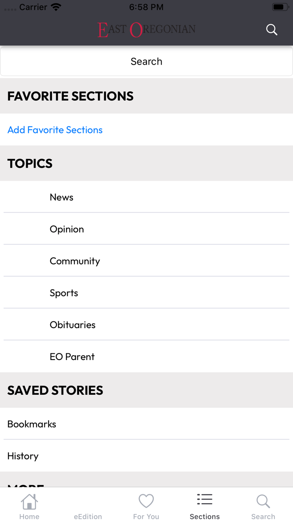Viewport: 293px width, 522px height.
Task: Switch to the For You tab
Action: 146,506
